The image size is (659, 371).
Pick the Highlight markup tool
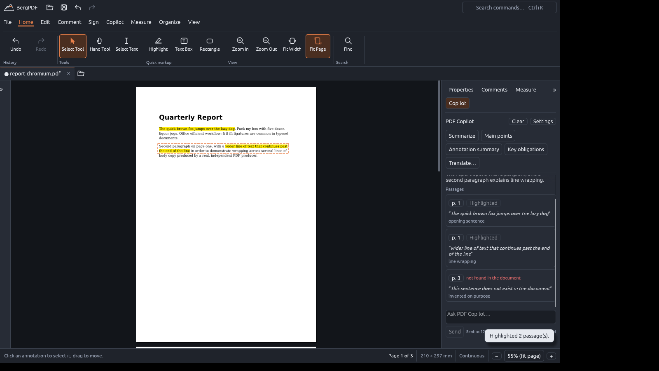click(159, 46)
